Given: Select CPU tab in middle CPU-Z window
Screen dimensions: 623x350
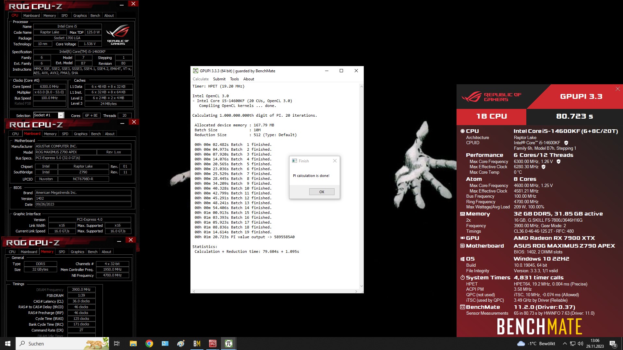Looking at the screenshot, I should (16, 134).
